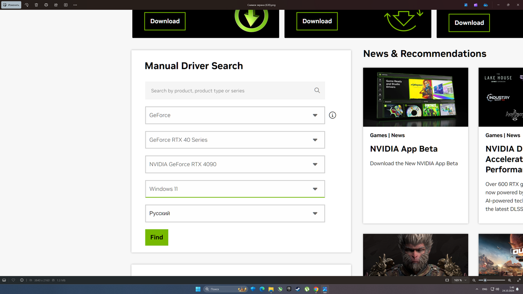Screen dimensions: 523x294
Task: Open the Русский language dropdown
Action: pos(235,213)
